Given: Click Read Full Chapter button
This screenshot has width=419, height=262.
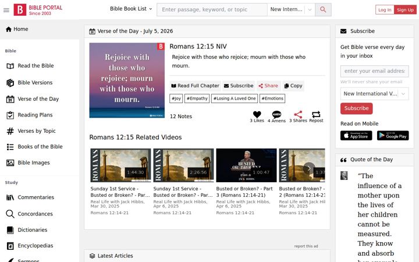Looking at the screenshot, I should 196,86.
